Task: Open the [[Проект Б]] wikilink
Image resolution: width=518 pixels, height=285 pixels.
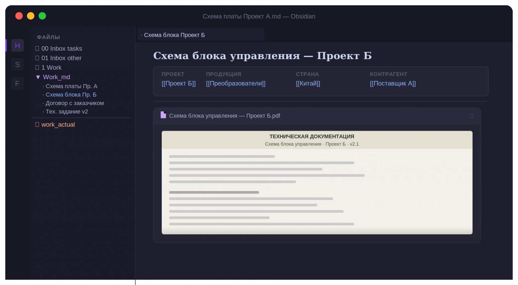Action: tap(179, 83)
